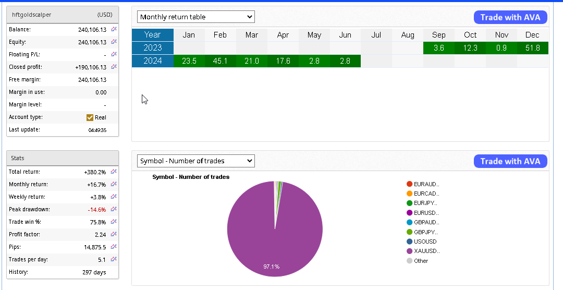
Task: Click the Dec 2023 cell showing 51.8
Action: tap(532, 48)
